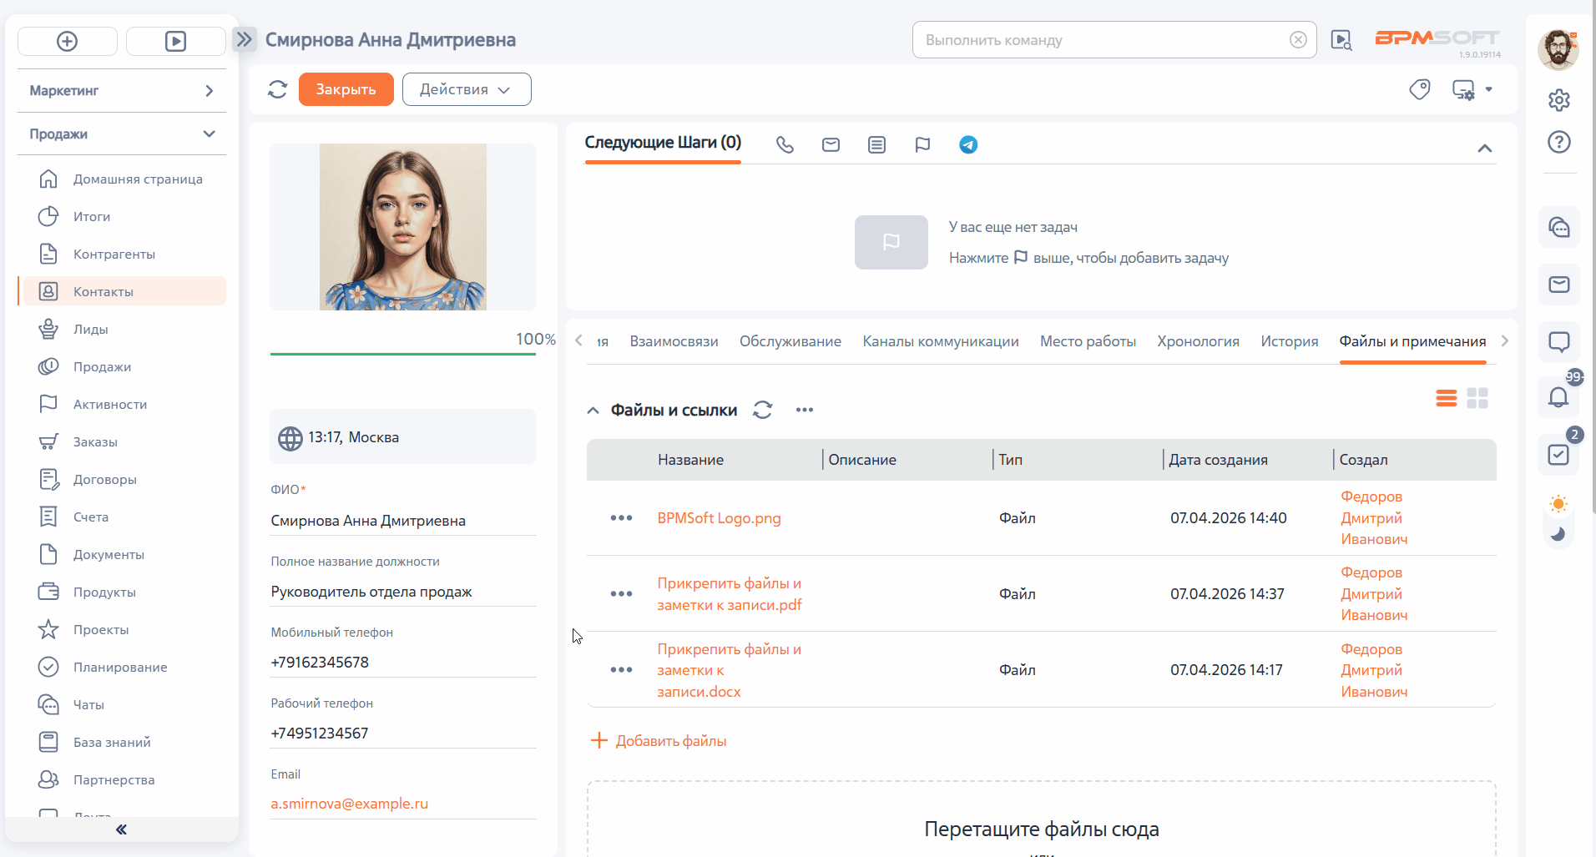Click the flag task icon in header
Image resolution: width=1596 pixels, height=857 pixels.
pos(922,145)
